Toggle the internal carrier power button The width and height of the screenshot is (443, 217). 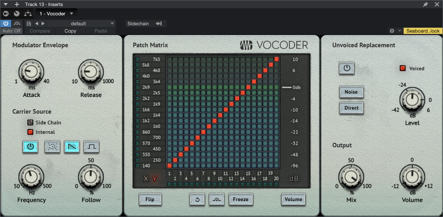click(30, 147)
